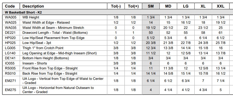
Task: Click the LG value 14 1/4 for LG005
Action: (186, 48)
